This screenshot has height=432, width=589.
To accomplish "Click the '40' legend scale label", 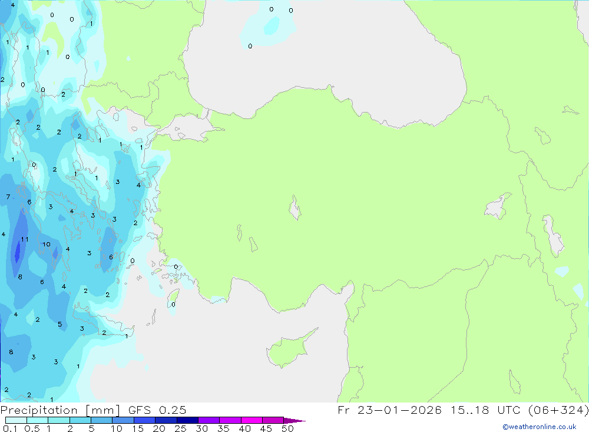I will [244, 428].
